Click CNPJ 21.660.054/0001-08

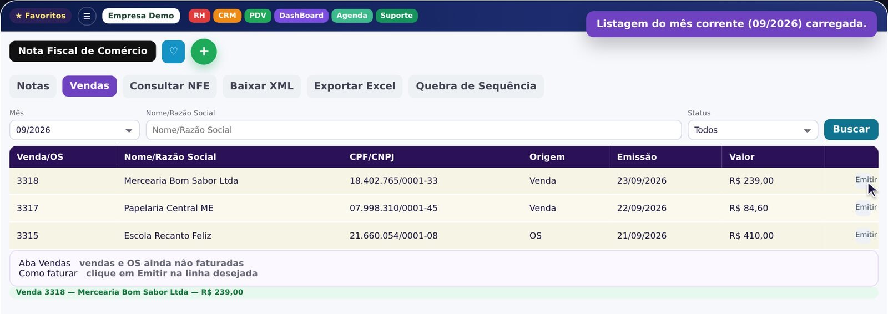[x=393, y=236]
